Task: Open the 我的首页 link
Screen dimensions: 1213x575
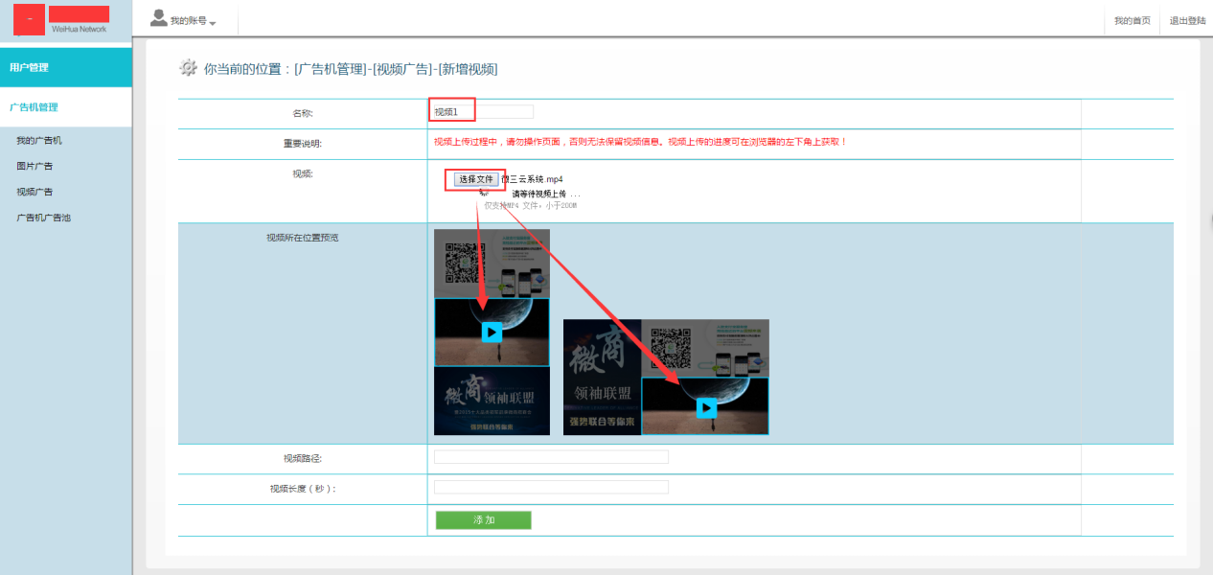Action: point(1132,20)
